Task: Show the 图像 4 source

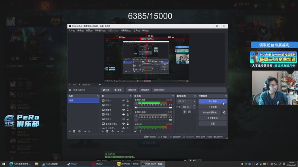Action: [124, 119]
